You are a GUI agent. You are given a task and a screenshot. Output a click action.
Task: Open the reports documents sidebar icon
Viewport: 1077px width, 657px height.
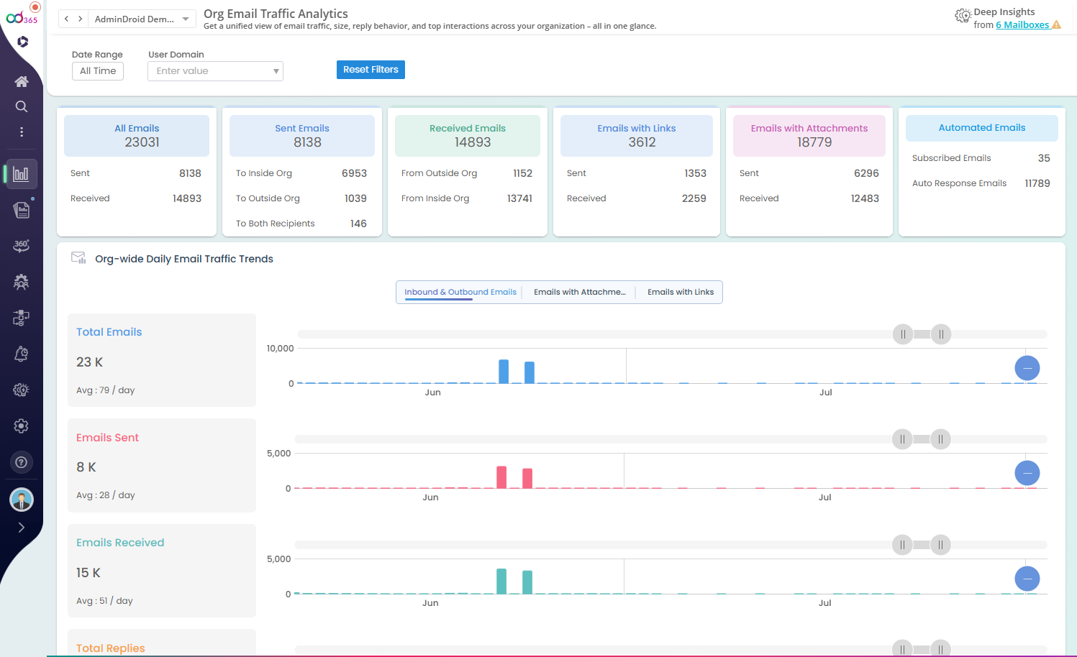22,210
